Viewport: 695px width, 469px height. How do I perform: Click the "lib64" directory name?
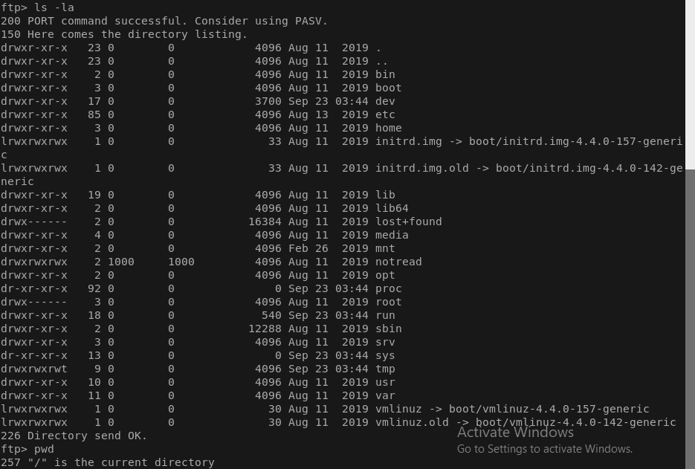point(392,208)
